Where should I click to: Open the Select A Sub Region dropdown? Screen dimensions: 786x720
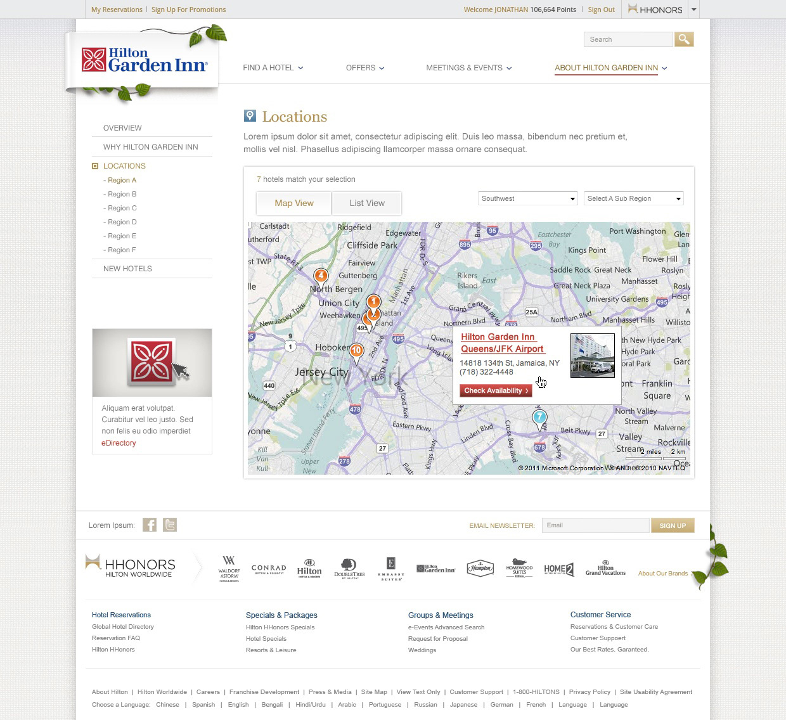634,198
